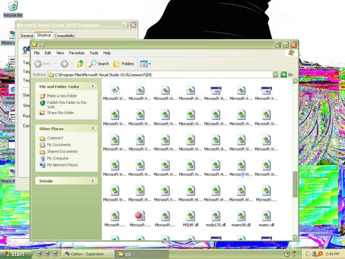Select first Microsoft.W... dll icon
Viewport: 345px width, 259px height.
click(191, 191)
